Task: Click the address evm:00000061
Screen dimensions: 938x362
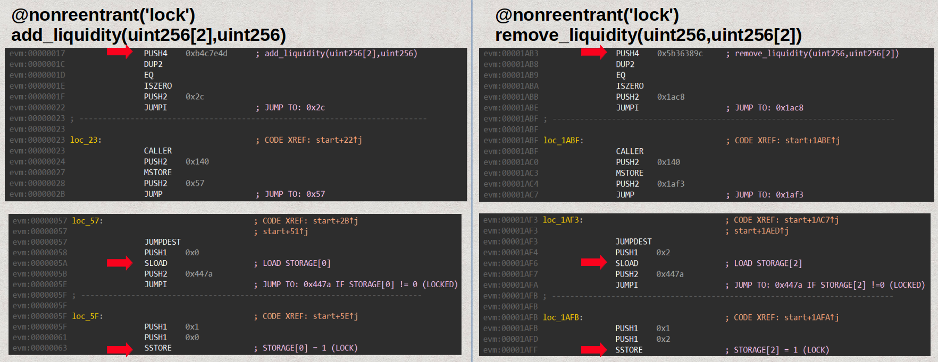Action: coord(40,338)
